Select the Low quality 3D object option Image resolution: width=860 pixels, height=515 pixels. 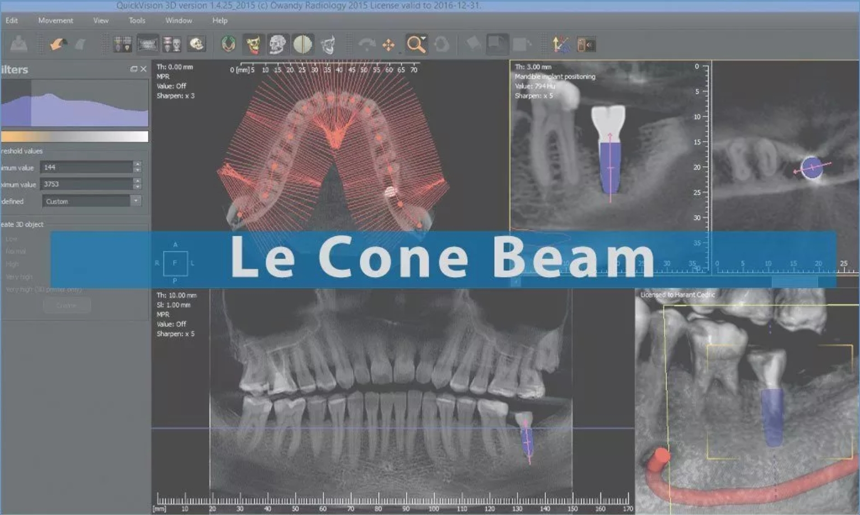pos(12,238)
